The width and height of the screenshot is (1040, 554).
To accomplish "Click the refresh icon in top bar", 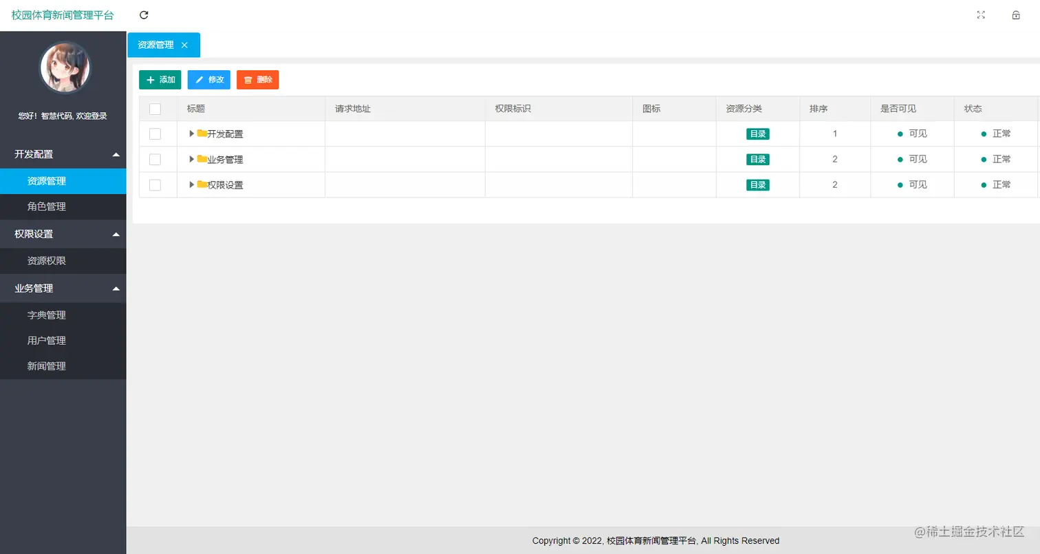I will pos(144,15).
